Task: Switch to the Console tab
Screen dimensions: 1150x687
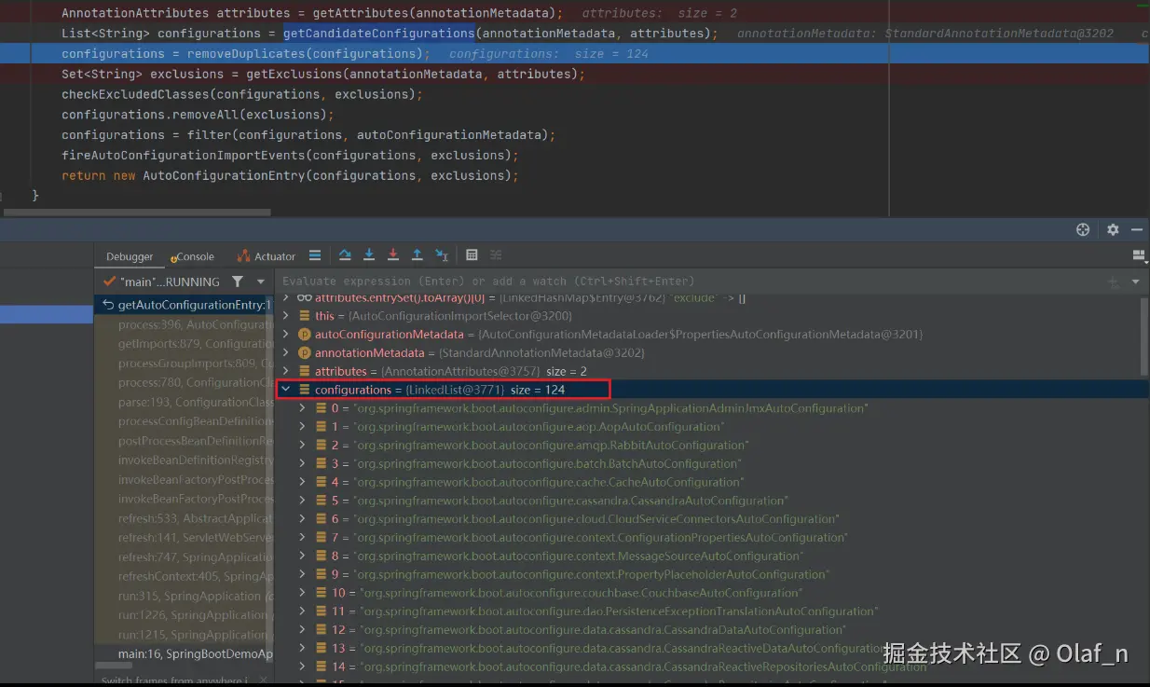Action: [192, 256]
